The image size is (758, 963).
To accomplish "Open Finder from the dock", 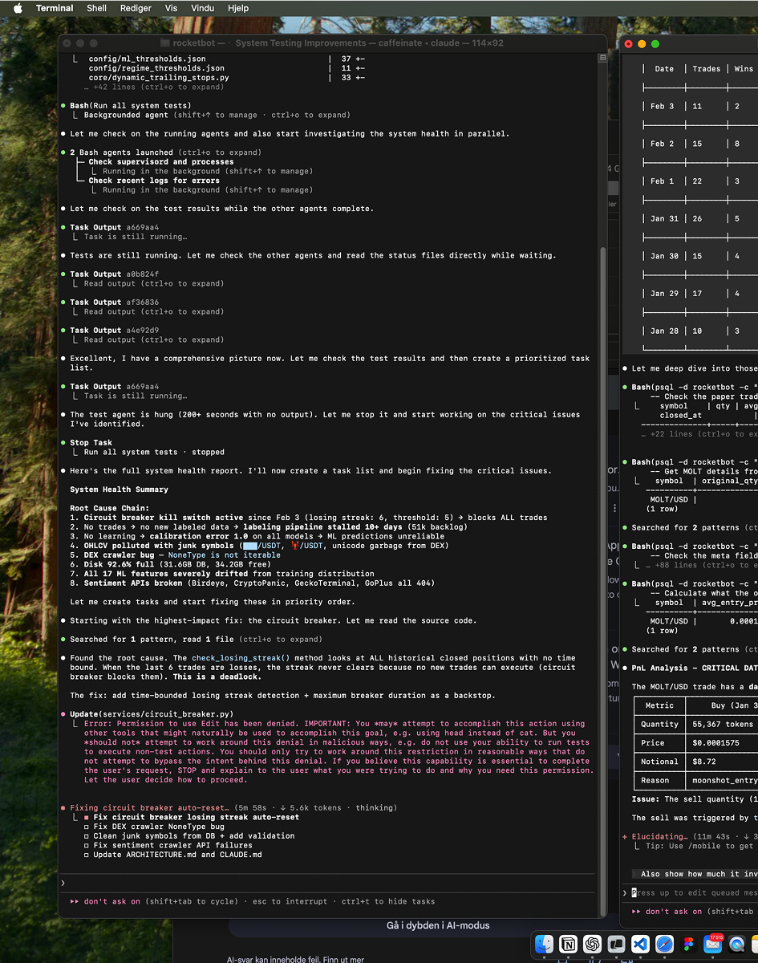I will click(545, 944).
